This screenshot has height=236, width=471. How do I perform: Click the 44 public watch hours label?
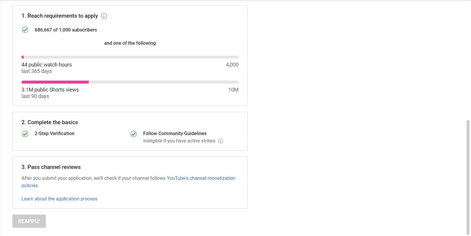[x=46, y=65]
